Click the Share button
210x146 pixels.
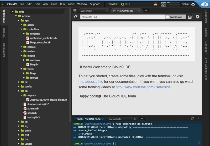click(x=185, y=4)
